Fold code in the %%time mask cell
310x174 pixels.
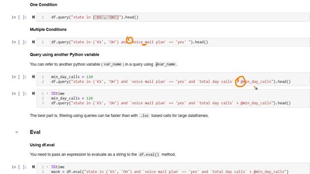click(x=47, y=167)
